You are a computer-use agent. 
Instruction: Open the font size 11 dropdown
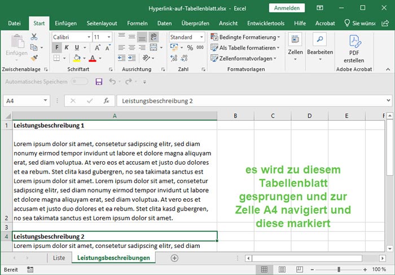(x=108, y=37)
